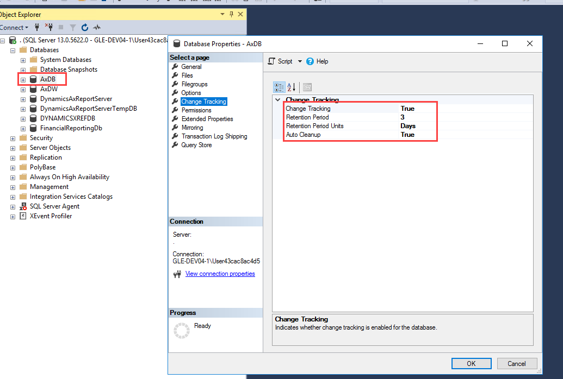Expand the FinancialReportingDb node
563x379 pixels.
click(23, 129)
